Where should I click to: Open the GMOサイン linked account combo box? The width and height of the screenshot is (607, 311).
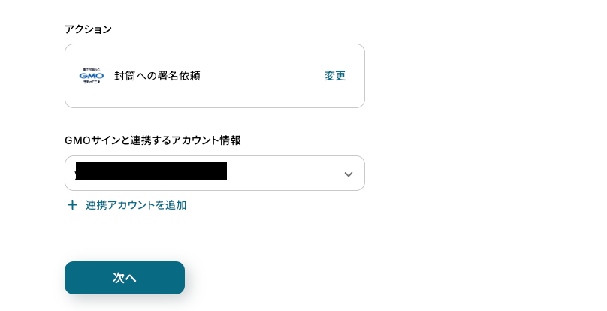(214, 174)
